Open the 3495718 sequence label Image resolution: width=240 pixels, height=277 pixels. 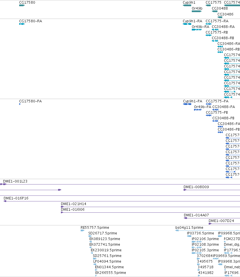[x=206, y=267]
